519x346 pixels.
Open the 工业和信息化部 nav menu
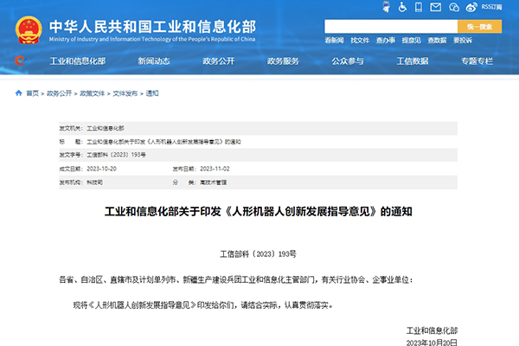click(x=79, y=61)
